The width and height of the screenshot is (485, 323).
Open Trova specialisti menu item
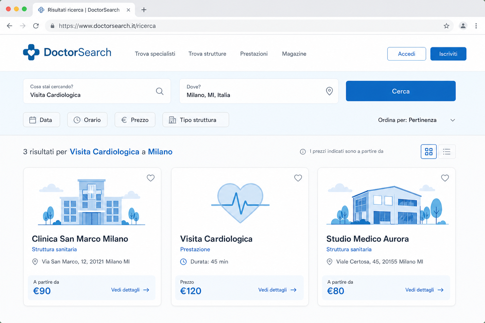click(x=155, y=54)
